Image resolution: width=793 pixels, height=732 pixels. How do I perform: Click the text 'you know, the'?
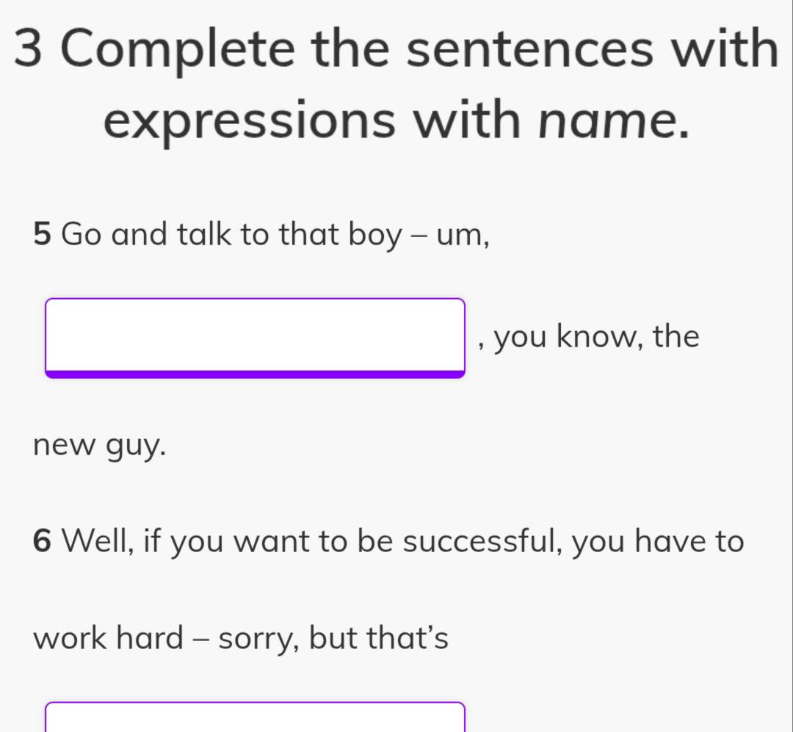(x=596, y=337)
